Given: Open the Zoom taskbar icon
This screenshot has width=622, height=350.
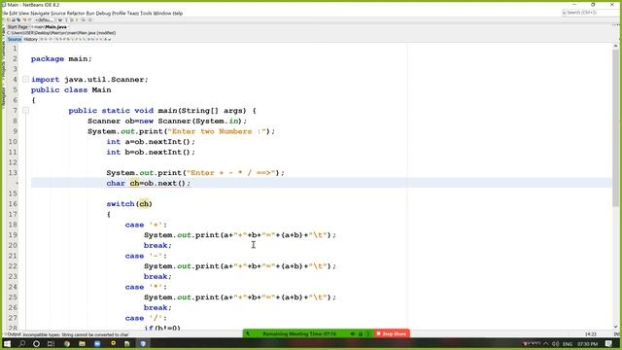Looking at the screenshot, I should [x=97, y=343].
